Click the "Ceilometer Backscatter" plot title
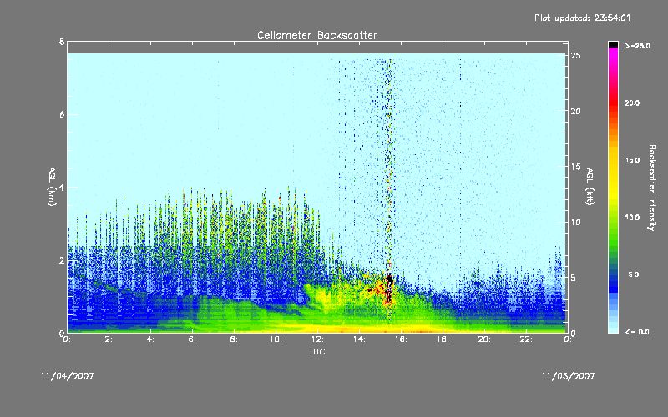 tap(317, 35)
